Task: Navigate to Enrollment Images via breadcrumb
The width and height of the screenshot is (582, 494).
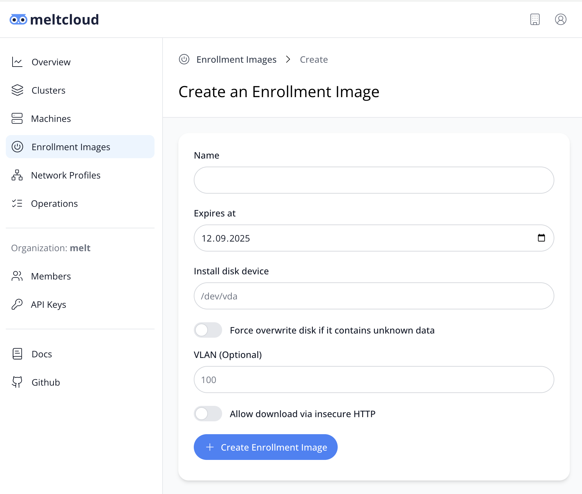Action: pos(237,59)
